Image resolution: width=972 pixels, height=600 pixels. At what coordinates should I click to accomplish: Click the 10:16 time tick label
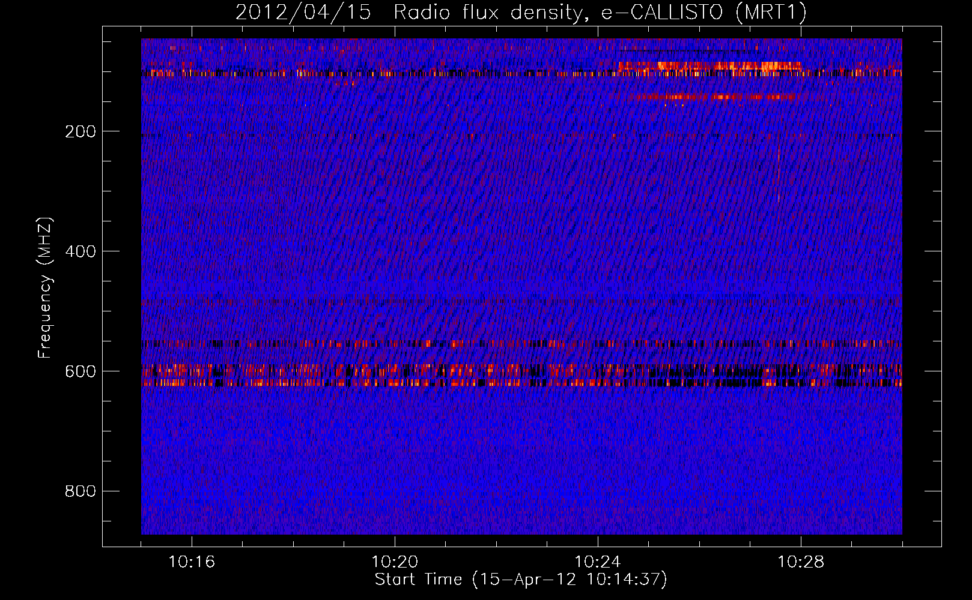pyautogui.click(x=192, y=562)
